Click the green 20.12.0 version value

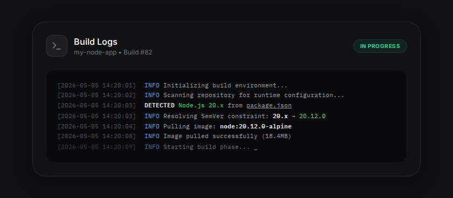[312, 116]
